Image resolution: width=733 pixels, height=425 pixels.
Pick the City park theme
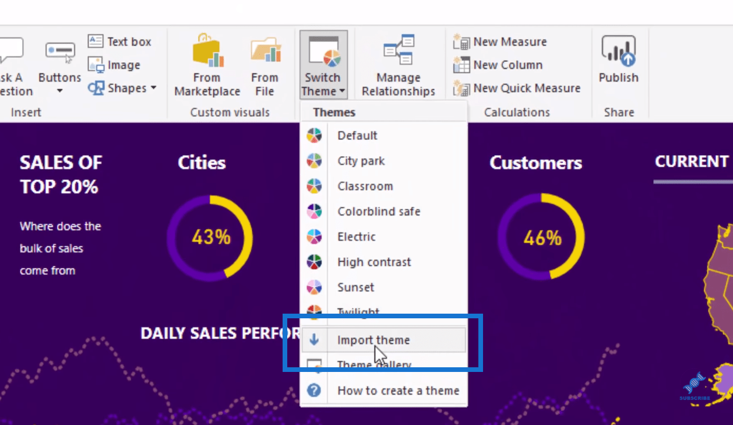coord(361,161)
